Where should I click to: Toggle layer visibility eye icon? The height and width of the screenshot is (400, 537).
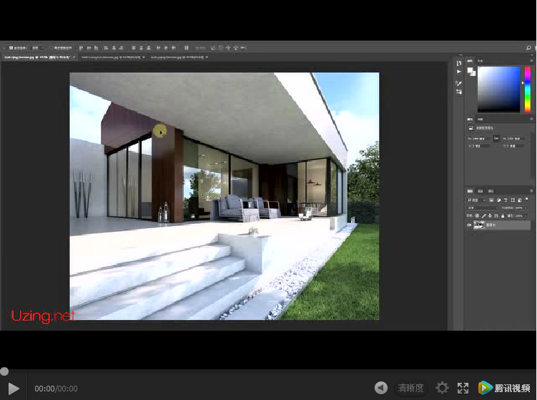(470, 225)
